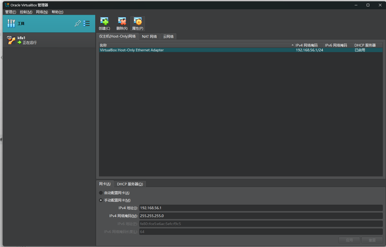Click the IPv4 地址 input field
This screenshot has height=247, width=386.
(261, 208)
